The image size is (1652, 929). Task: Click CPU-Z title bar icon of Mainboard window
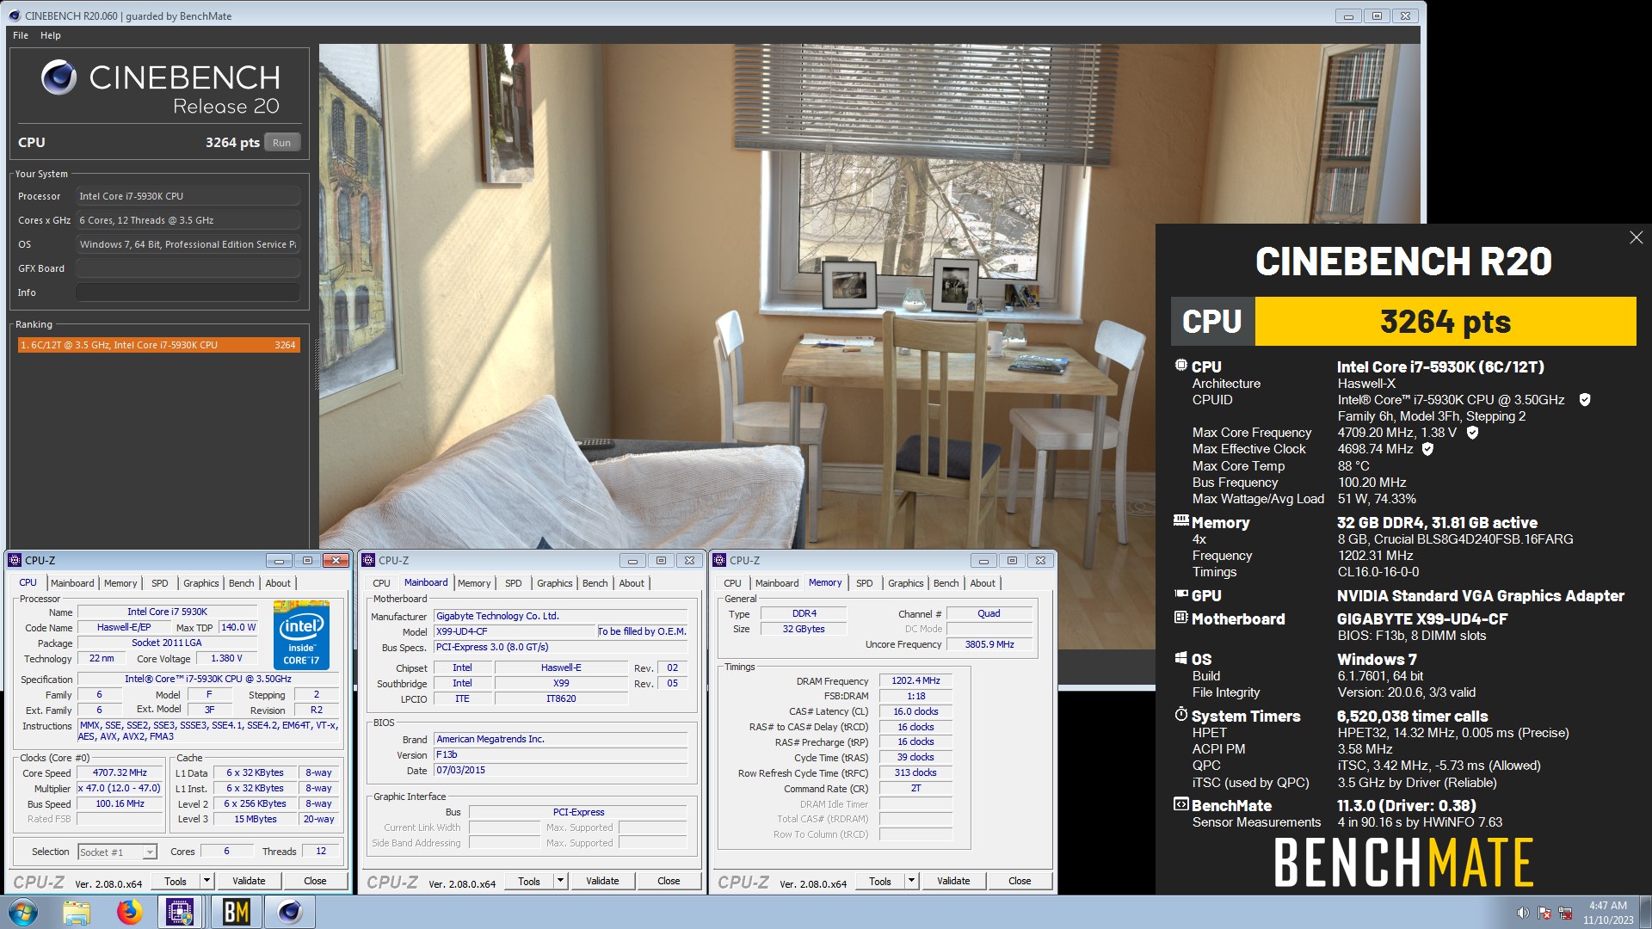[x=368, y=560]
